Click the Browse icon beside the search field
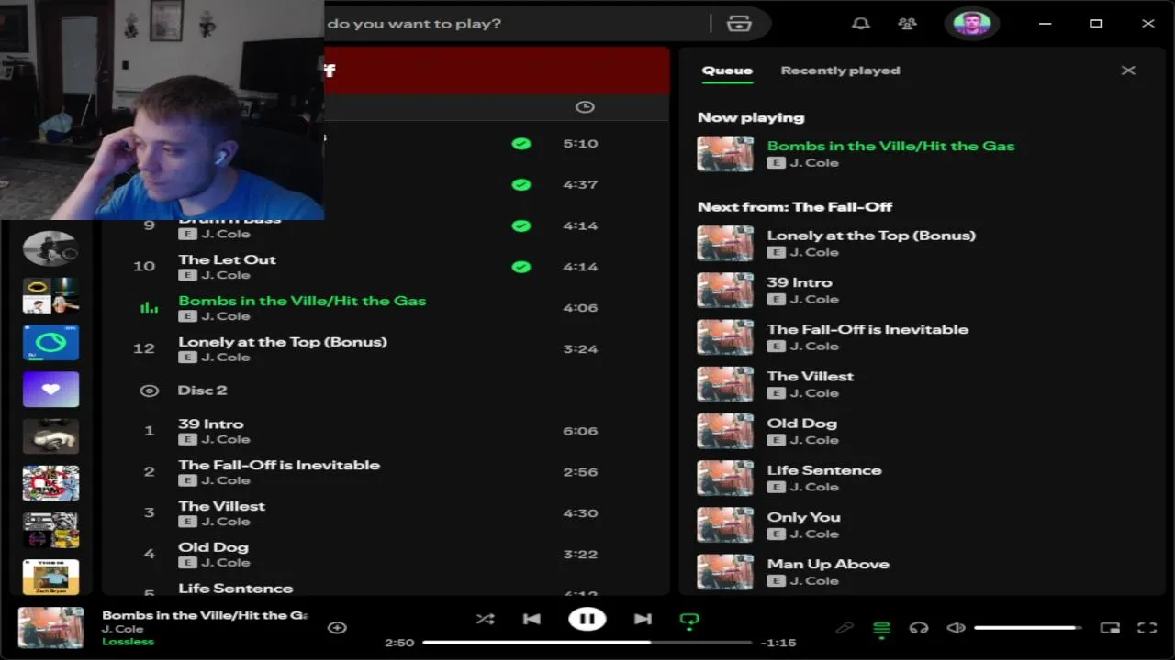This screenshot has height=660, width=1175. pyautogui.click(x=739, y=23)
